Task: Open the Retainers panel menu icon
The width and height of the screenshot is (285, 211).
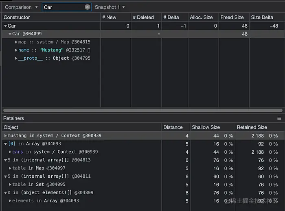Action: tap(279, 118)
